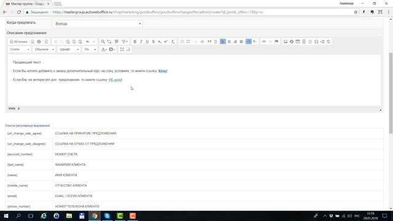The width and height of the screenshot is (393, 221).
Task: Click the Maximize editor icon
Action: [x=122, y=49]
